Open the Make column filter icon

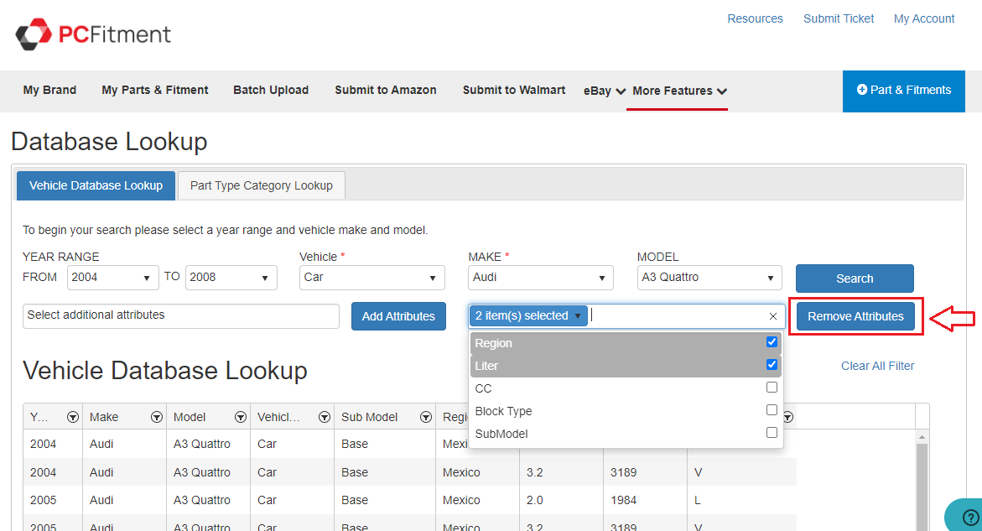pos(156,417)
